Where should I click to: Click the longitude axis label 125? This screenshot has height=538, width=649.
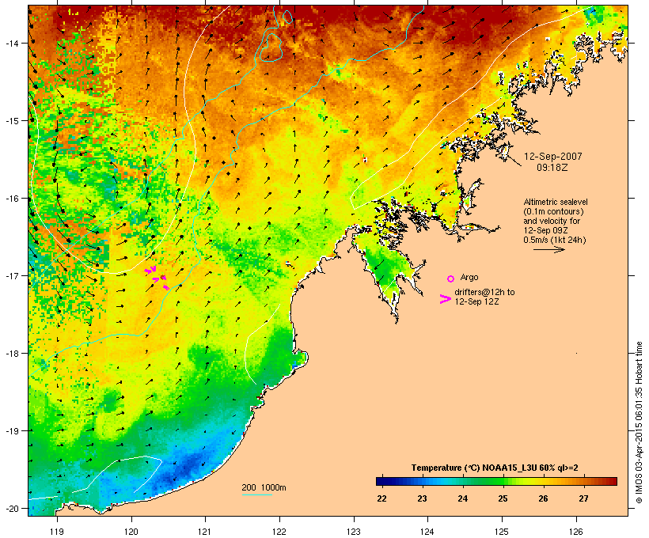click(x=502, y=532)
